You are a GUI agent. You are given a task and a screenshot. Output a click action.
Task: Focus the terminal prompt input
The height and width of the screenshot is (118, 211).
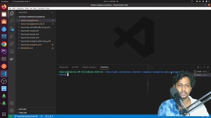click(x=68, y=75)
